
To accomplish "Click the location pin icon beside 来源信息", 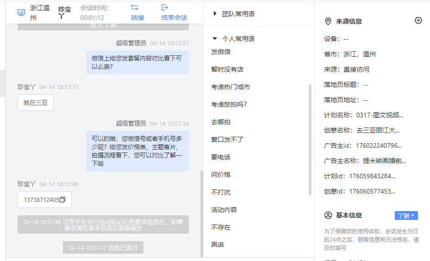I will pos(328,21).
